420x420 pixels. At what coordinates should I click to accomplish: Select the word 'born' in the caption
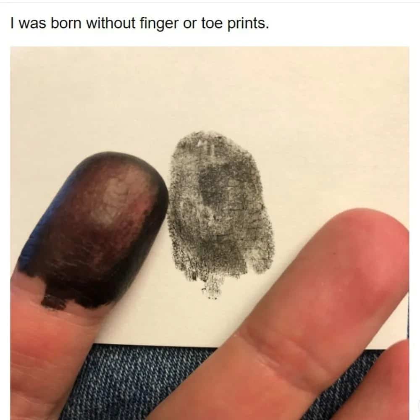click(x=66, y=23)
